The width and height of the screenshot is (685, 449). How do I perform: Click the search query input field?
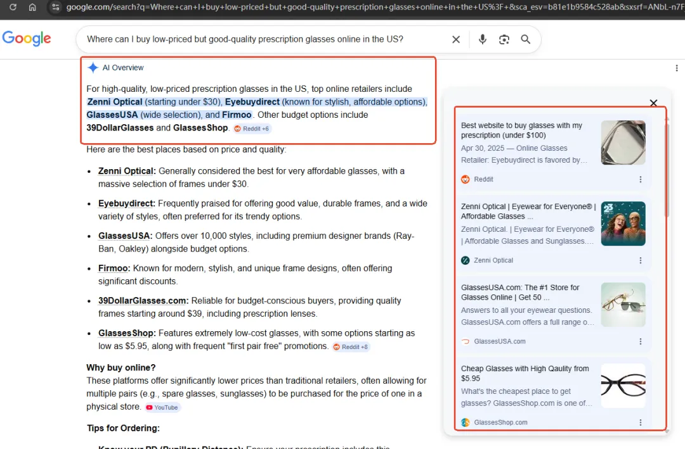[x=245, y=39]
